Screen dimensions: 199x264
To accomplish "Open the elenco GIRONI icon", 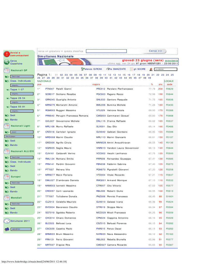I will (83, 69).
